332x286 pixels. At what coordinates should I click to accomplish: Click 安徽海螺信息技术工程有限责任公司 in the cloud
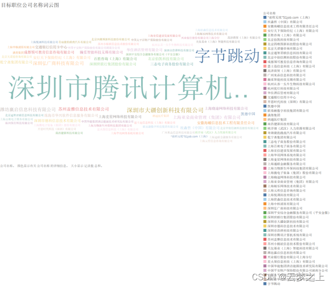225,123
